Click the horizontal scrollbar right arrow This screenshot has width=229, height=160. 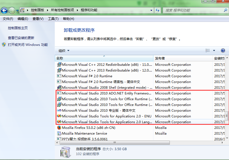click(222, 143)
